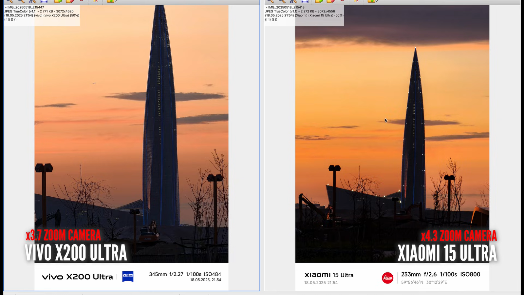Click folder with green down arrow, Xiaomi pane
Screen dimensions: 524x295
[x=371, y=1]
